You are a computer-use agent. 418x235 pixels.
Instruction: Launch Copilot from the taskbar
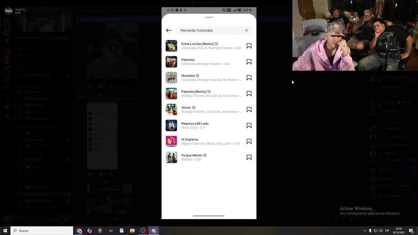pyautogui.click(x=89, y=231)
